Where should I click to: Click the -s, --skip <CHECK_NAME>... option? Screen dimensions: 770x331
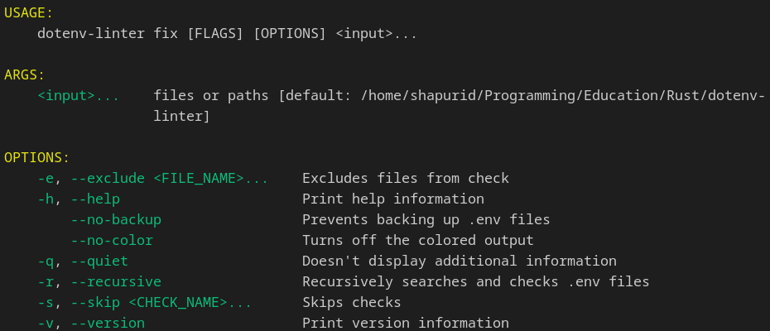144,302
